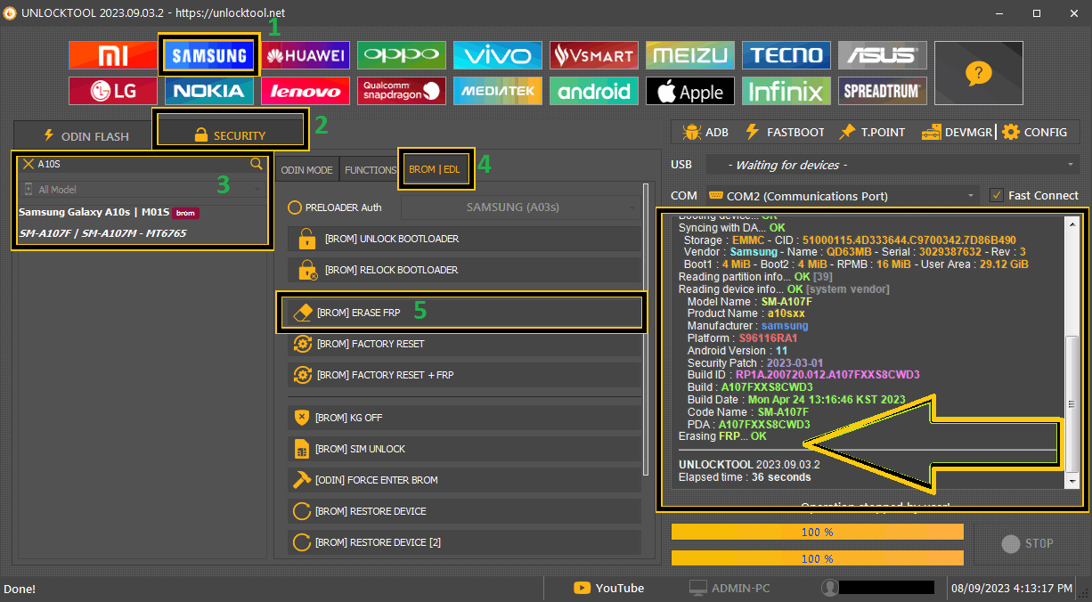Toggle the Fast Connect checkbox
This screenshot has width=1092, height=602.
997,195
